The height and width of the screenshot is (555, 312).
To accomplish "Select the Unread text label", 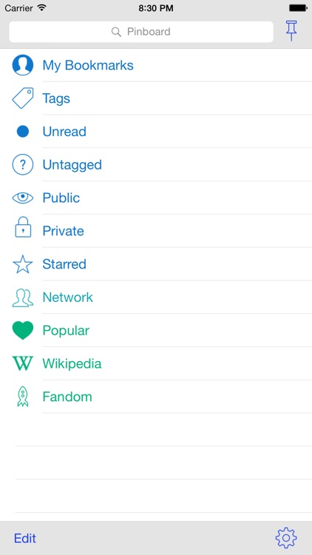I will pyautogui.click(x=64, y=132).
